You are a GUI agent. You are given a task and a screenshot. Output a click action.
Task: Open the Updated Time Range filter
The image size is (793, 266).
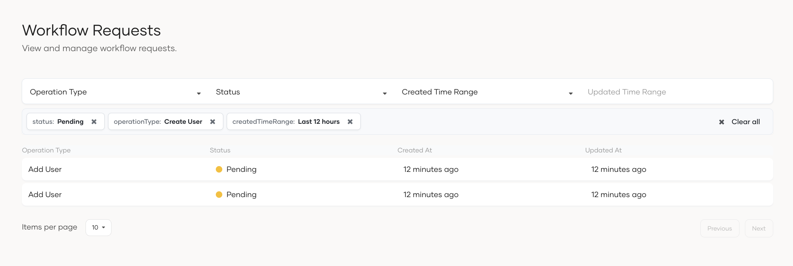(676, 92)
